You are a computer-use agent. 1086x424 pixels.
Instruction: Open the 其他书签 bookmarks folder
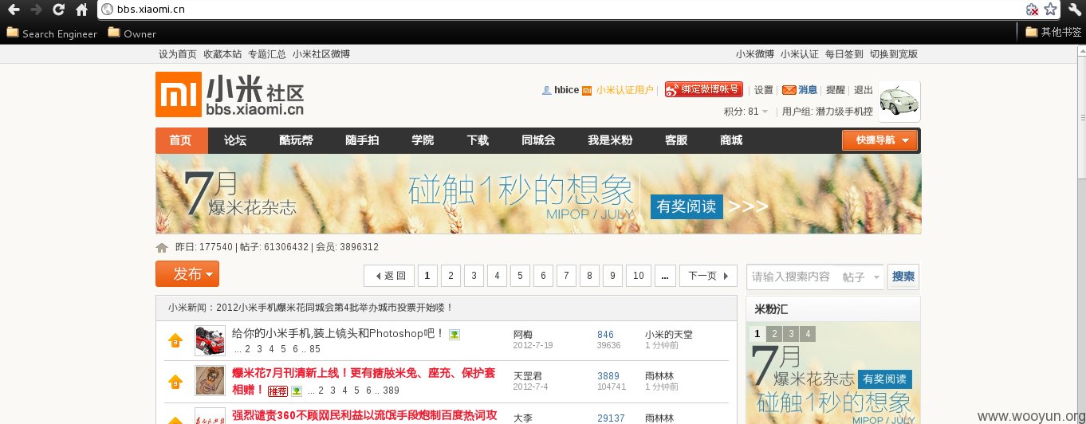[1053, 33]
